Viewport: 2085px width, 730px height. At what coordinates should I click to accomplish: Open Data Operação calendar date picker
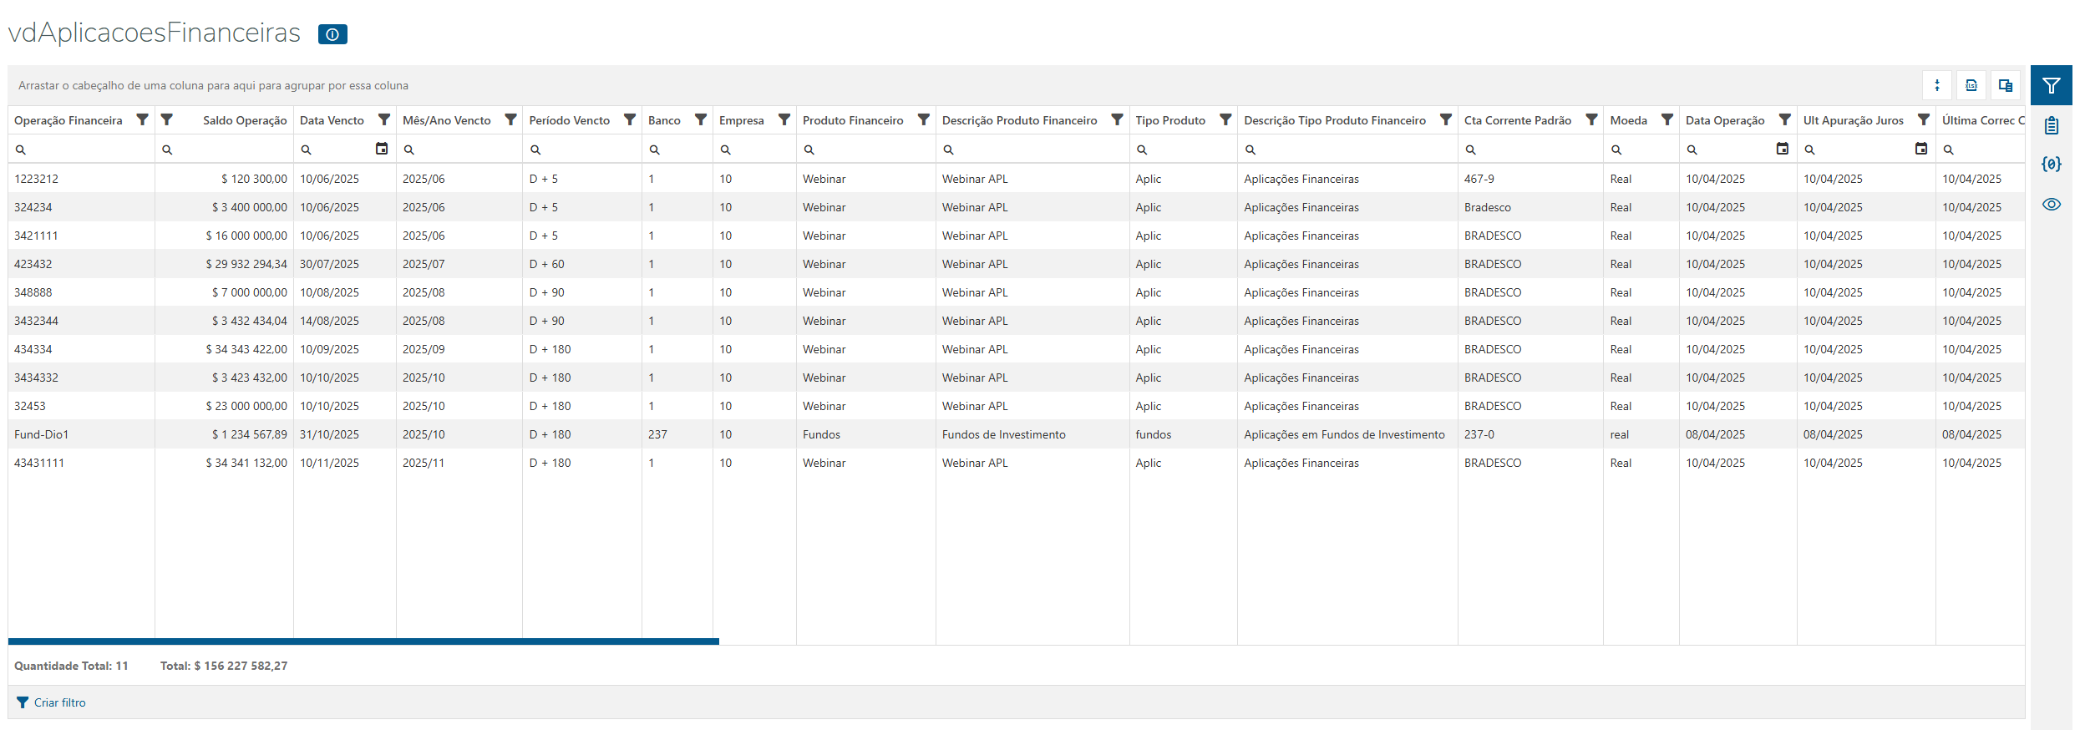pyautogui.click(x=1783, y=149)
